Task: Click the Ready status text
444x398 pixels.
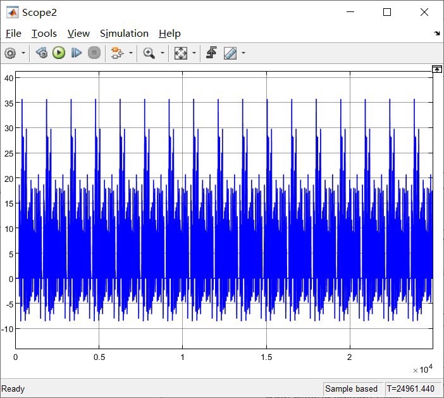Action: tap(13, 388)
